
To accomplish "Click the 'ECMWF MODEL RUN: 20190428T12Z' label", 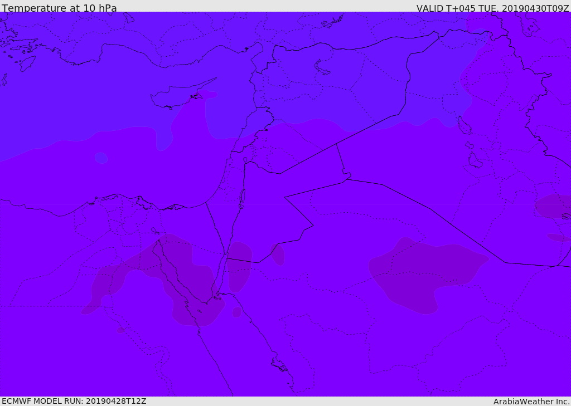I will coord(74,402).
